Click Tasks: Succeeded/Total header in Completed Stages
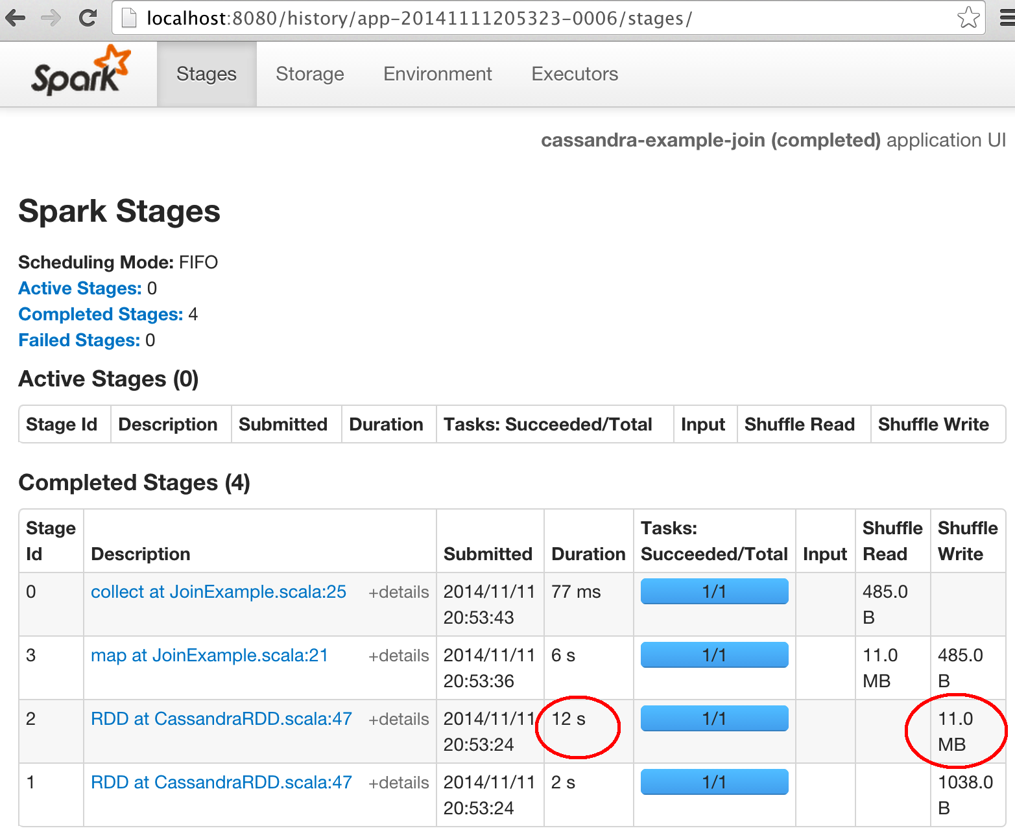The height and width of the screenshot is (837, 1015). [x=714, y=541]
